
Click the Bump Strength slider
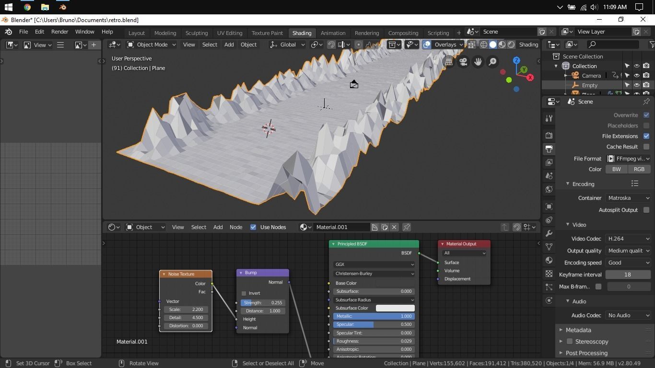pyautogui.click(x=263, y=303)
